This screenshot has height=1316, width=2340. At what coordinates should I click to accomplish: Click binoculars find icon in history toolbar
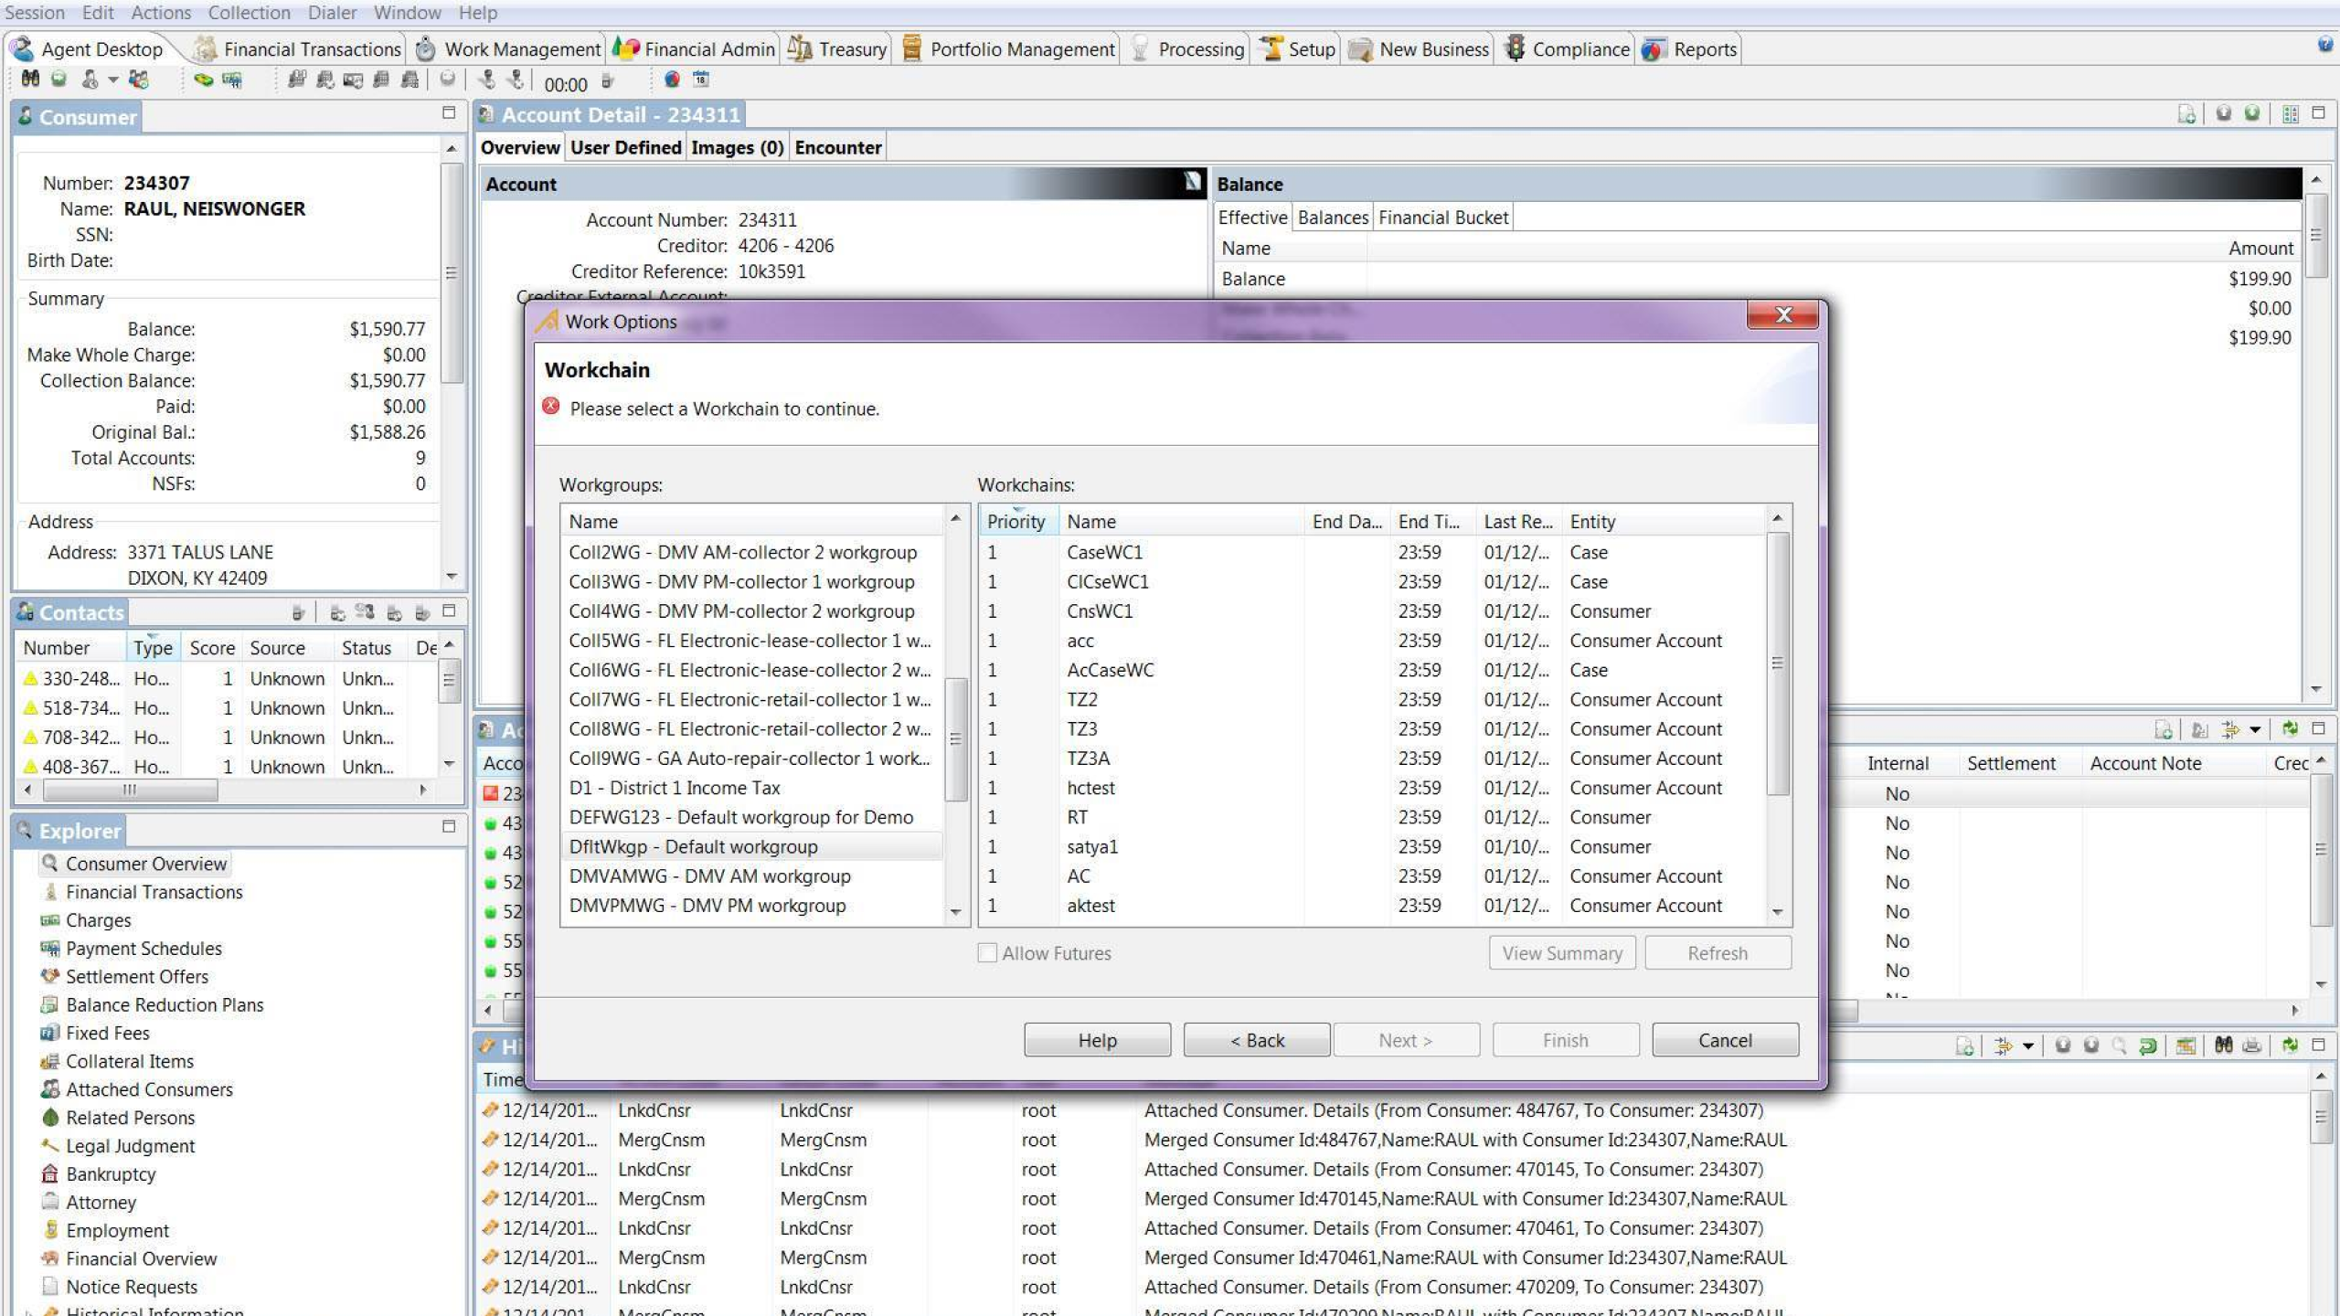2223,1045
